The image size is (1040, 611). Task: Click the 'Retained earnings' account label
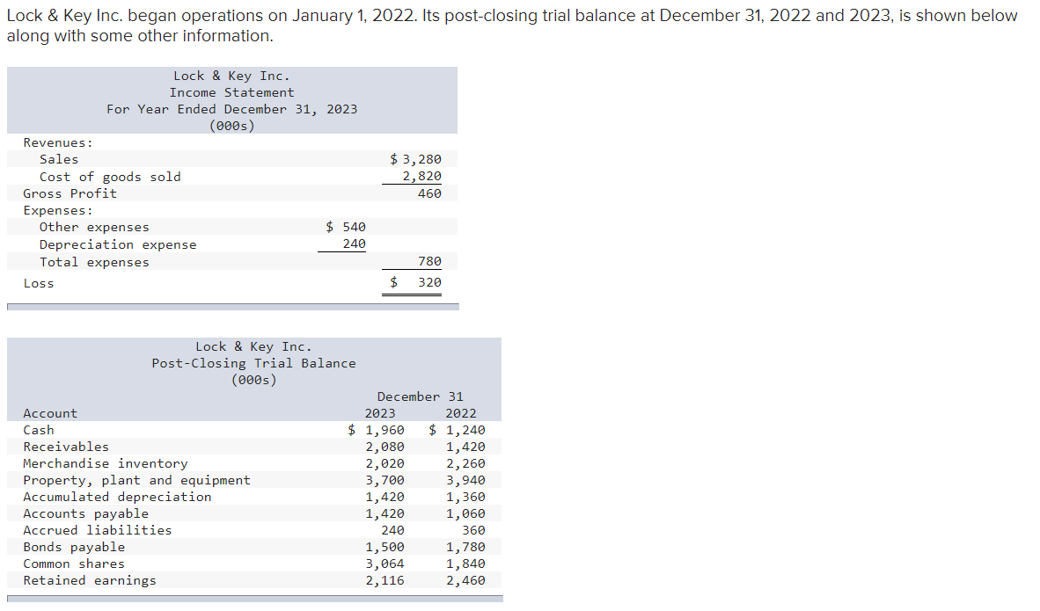90,580
